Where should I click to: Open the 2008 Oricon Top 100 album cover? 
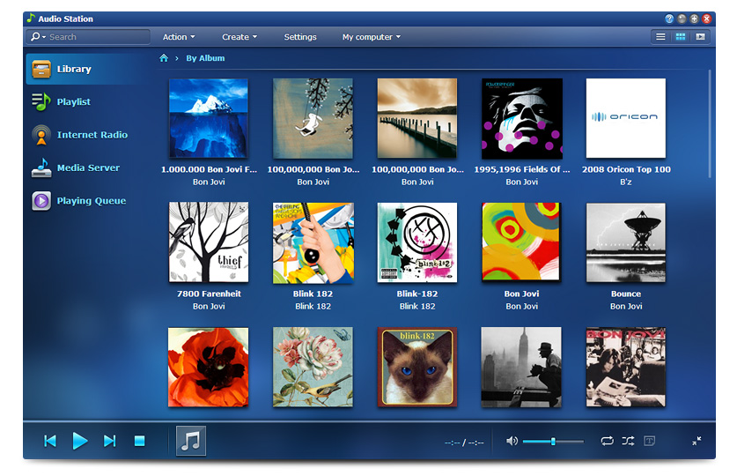(x=626, y=118)
